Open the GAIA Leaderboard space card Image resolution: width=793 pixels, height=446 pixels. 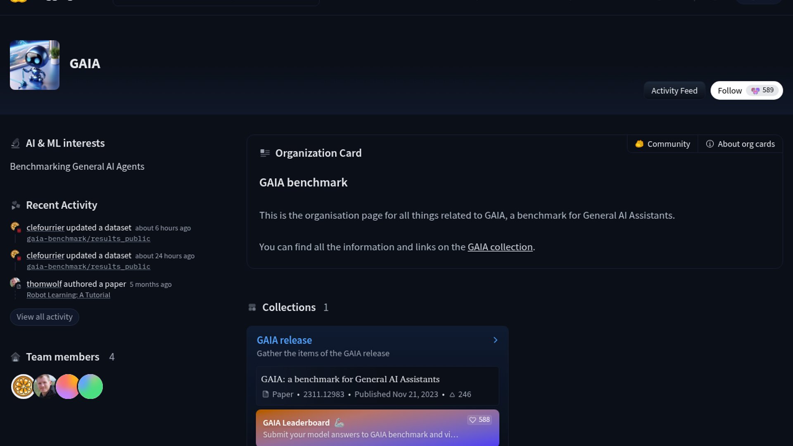click(360, 428)
